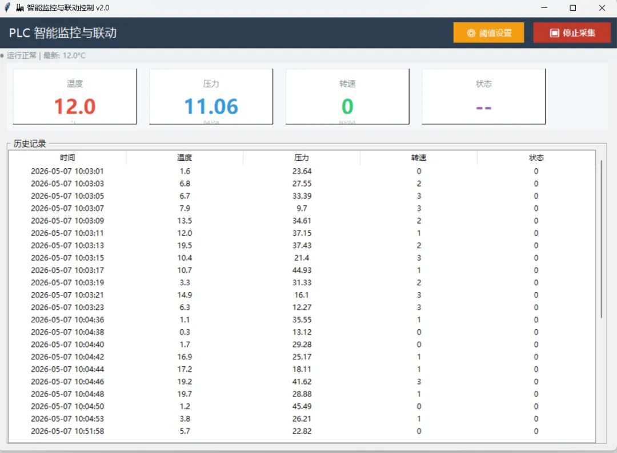Image resolution: width=617 pixels, height=453 pixels.
Task: Sort by the 状态 column header
Action: pyautogui.click(x=536, y=157)
